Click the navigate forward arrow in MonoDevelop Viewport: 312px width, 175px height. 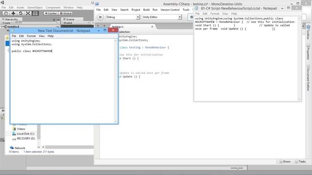(x=104, y=26)
